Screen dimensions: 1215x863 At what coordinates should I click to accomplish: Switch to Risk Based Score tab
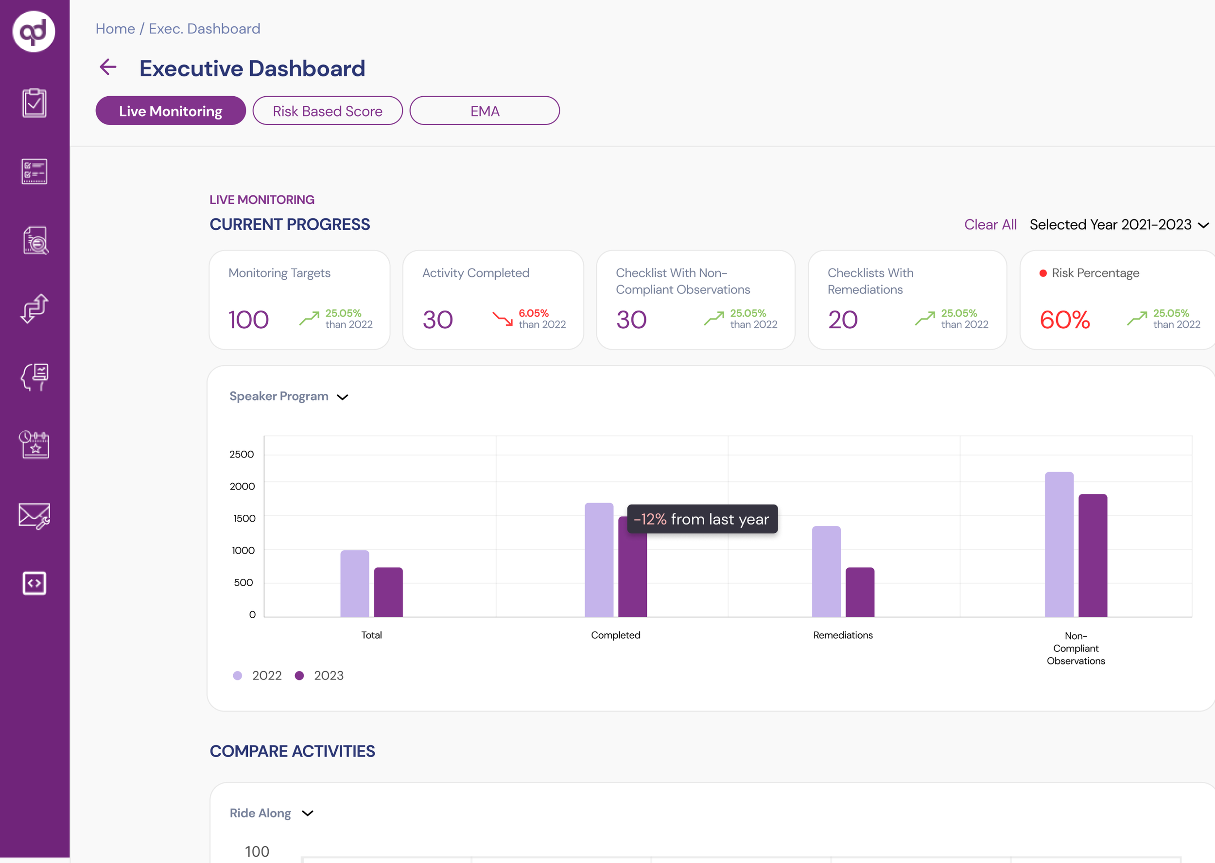(x=328, y=111)
